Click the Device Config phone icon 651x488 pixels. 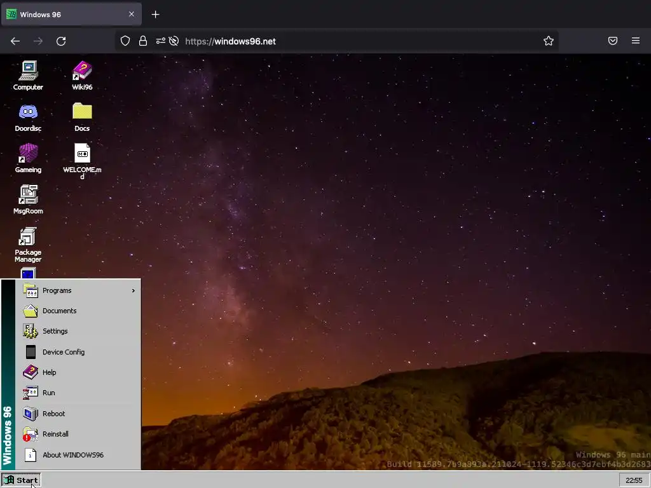point(31,352)
